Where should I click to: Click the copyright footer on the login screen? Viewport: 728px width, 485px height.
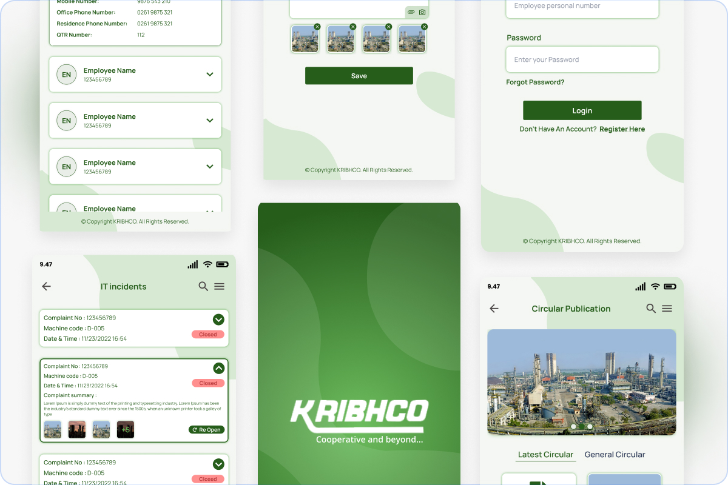tap(582, 241)
